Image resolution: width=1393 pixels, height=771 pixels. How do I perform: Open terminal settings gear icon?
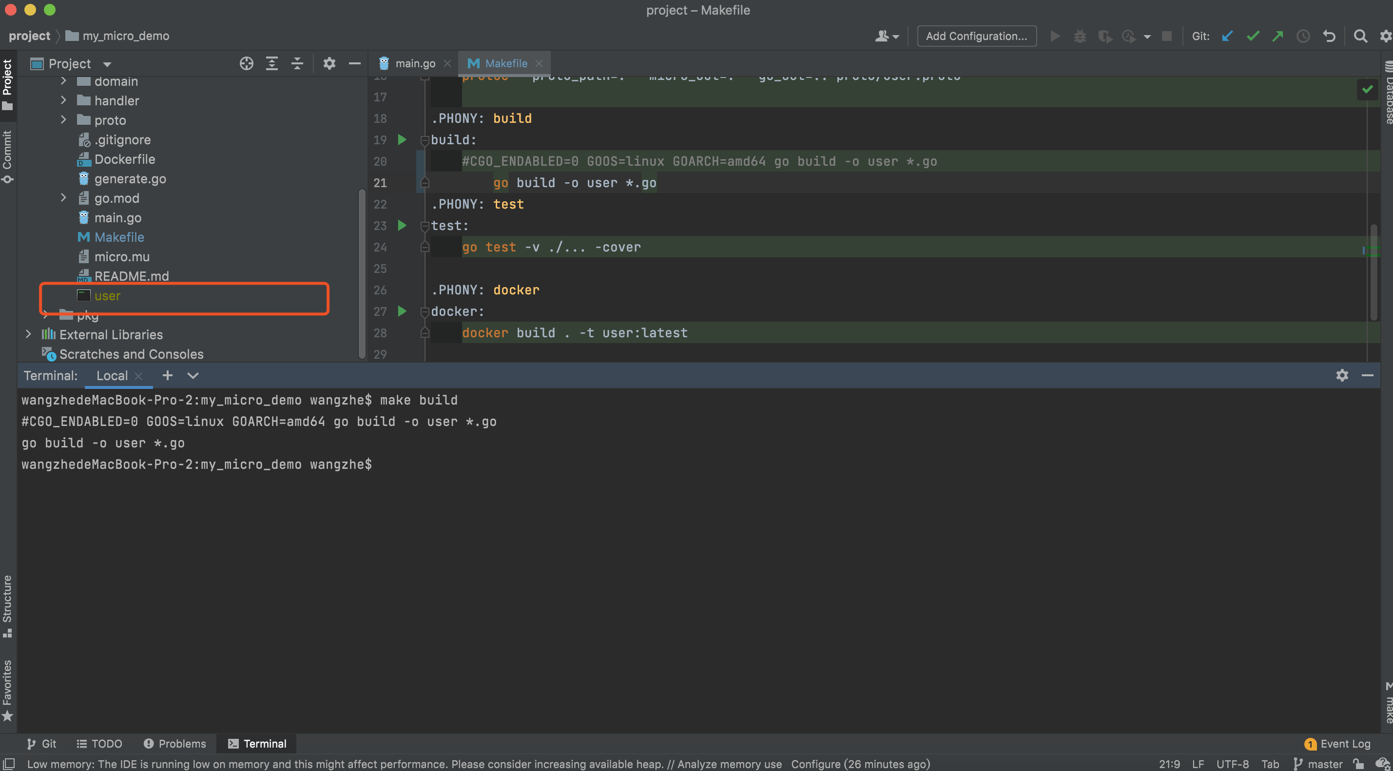pos(1342,375)
